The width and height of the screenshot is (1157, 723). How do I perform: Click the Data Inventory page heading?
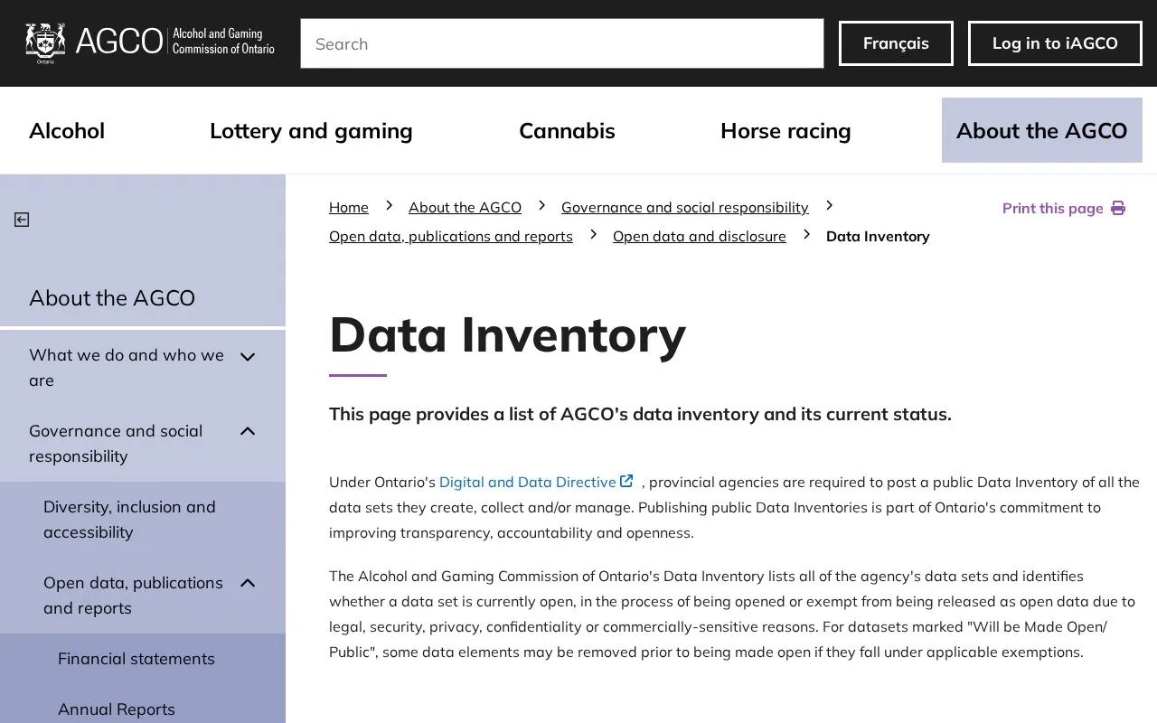(x=507, y=335)
